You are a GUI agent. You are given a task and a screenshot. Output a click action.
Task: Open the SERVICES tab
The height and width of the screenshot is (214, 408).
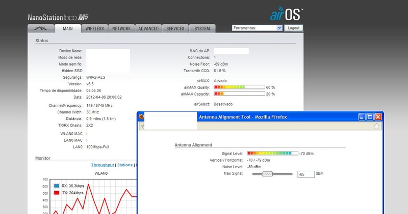click(x=175, y=28)
